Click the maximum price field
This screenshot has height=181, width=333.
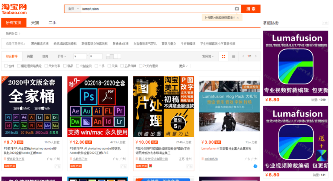click(96, 56)
